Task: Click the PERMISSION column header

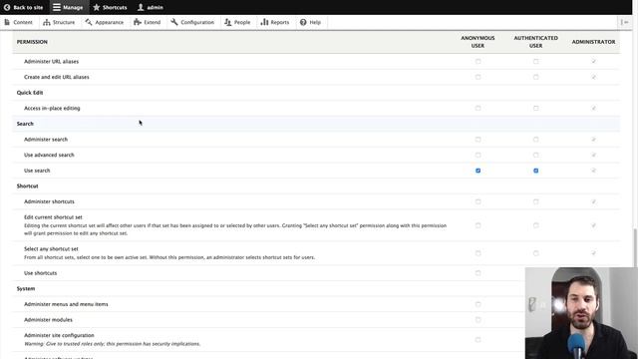Action: click(32, 42)
